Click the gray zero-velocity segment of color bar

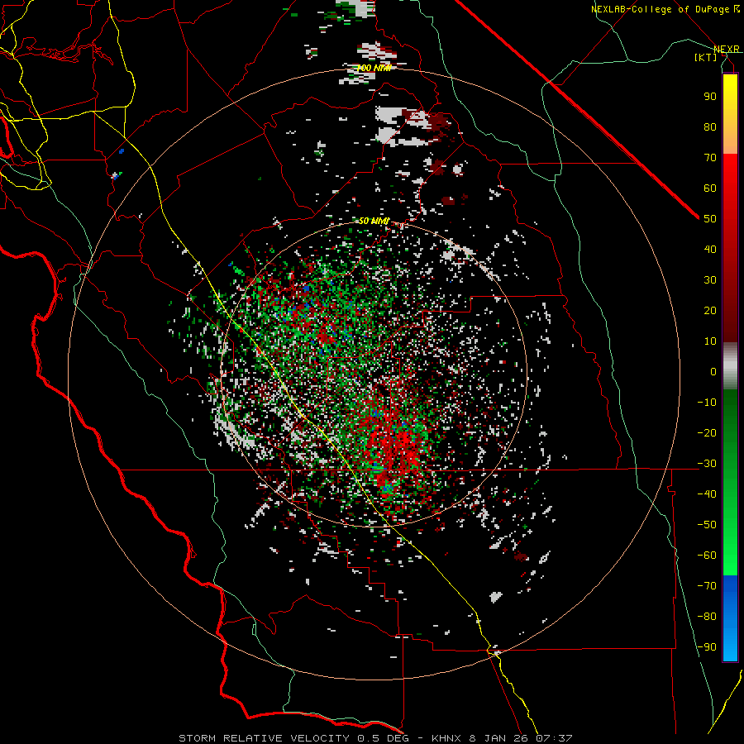pyautogui.click(x=730, y=366)
